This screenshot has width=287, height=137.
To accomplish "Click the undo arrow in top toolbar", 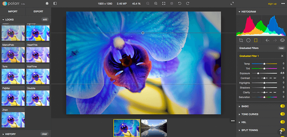I will (x=179, y=4).
